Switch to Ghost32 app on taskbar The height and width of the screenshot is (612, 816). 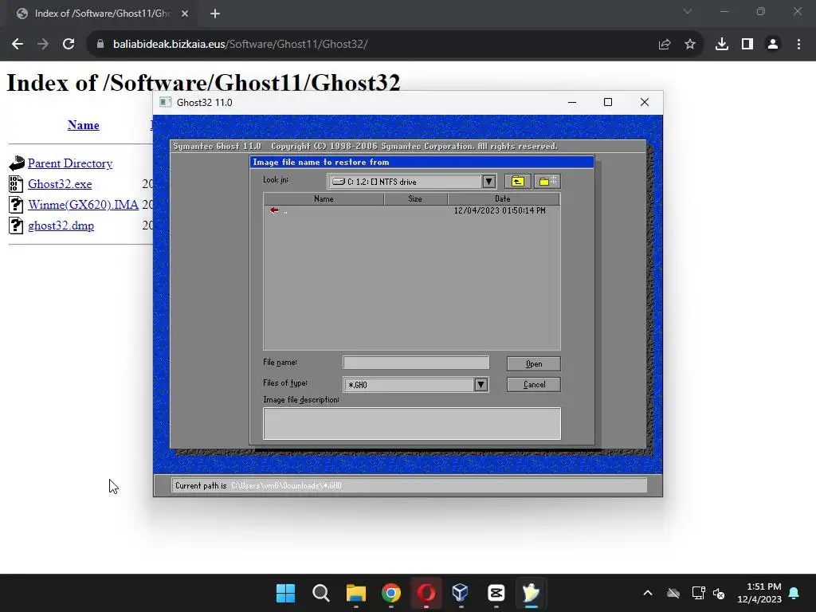532,593
